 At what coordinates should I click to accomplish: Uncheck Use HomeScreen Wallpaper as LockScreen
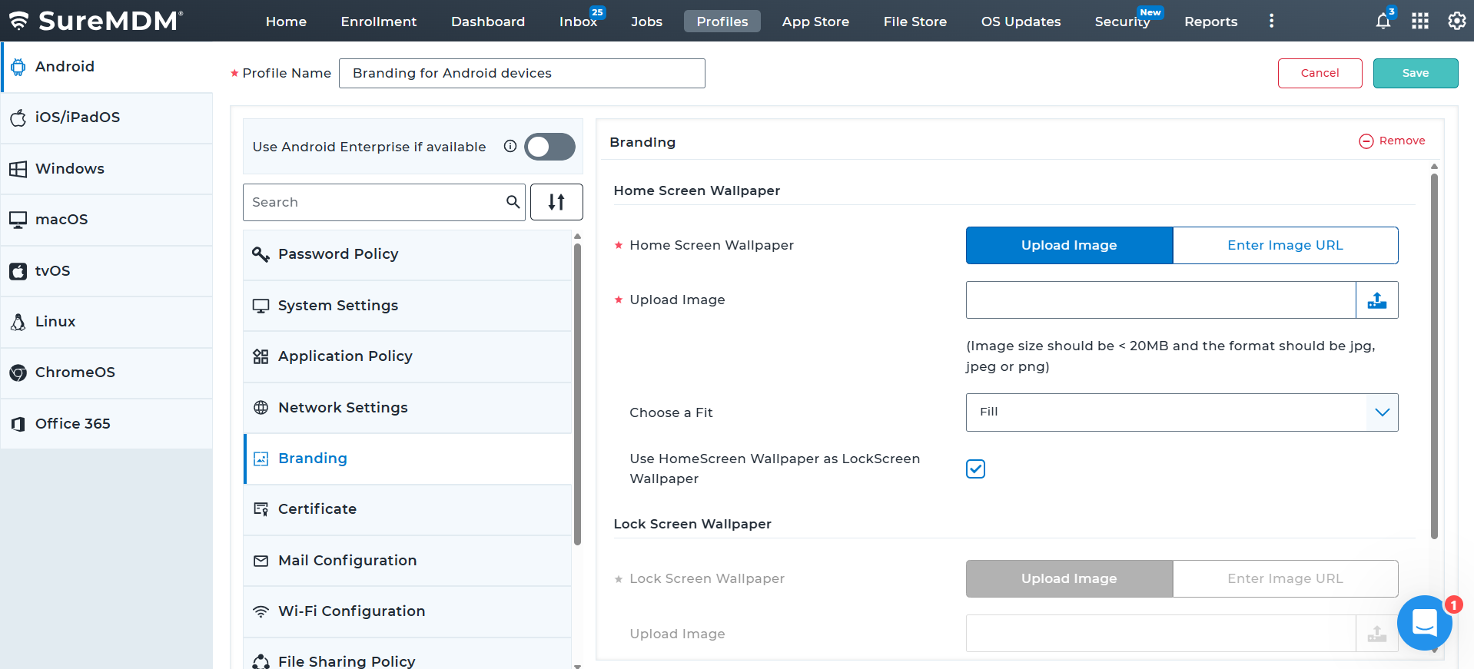[x=975, y=469]
